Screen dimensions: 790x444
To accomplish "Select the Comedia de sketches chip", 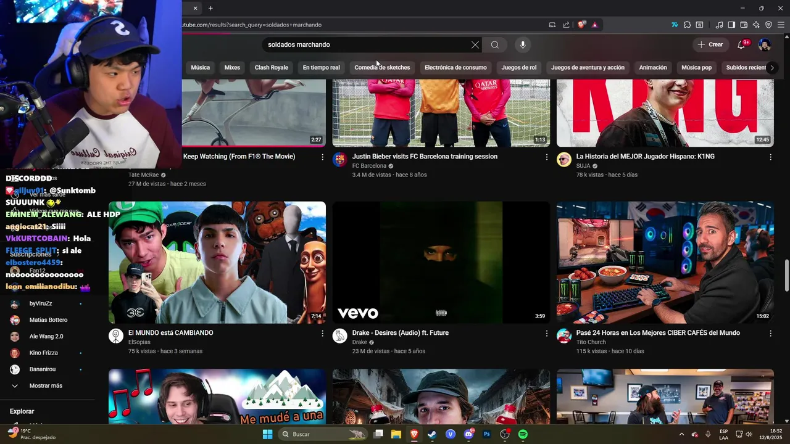I will click(x=382, y=67).
